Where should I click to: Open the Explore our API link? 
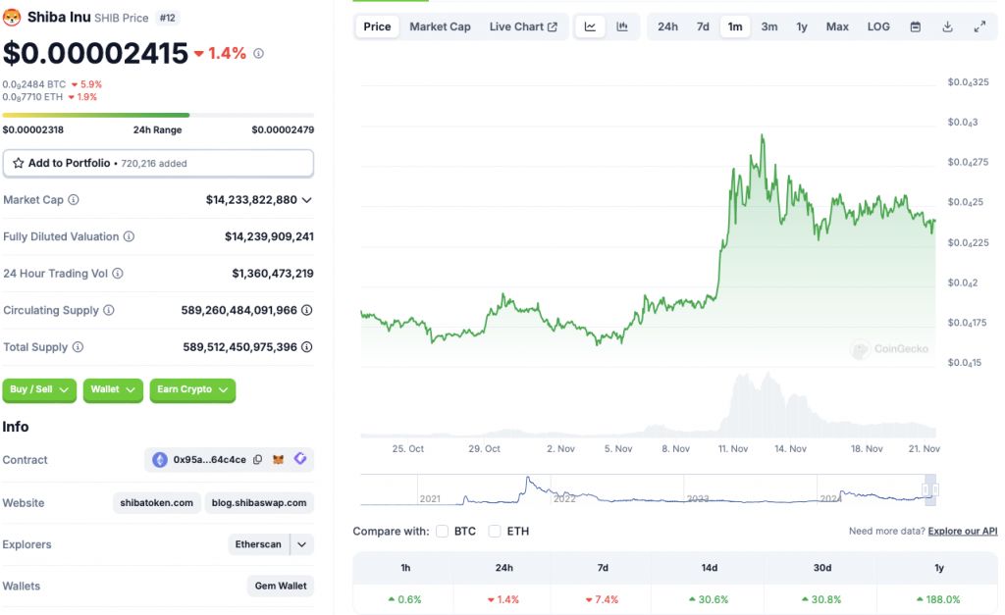pos(962,531)
